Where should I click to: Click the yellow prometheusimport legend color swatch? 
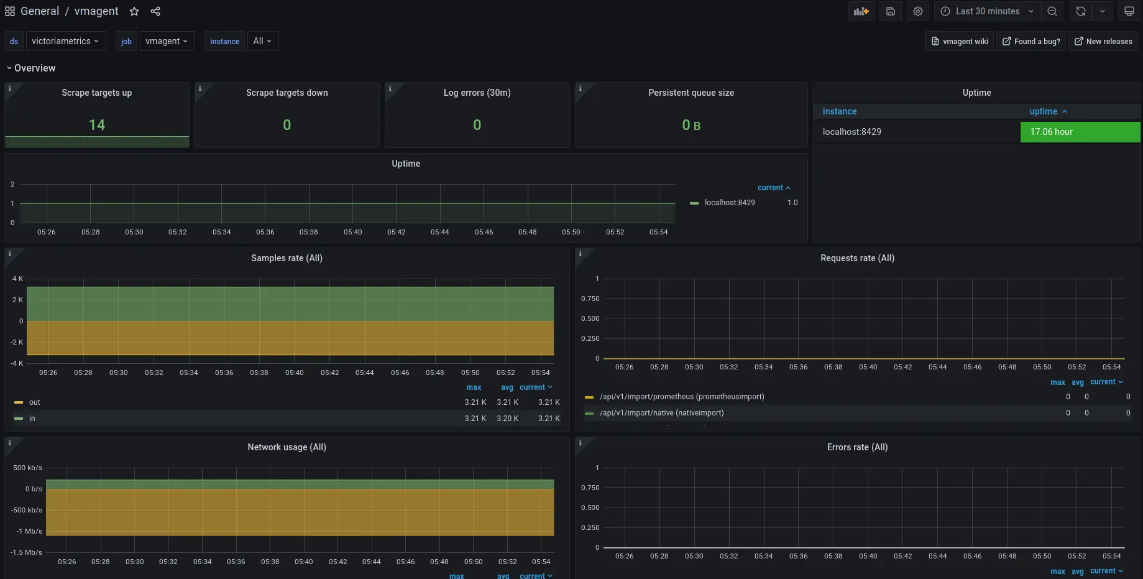589,397
